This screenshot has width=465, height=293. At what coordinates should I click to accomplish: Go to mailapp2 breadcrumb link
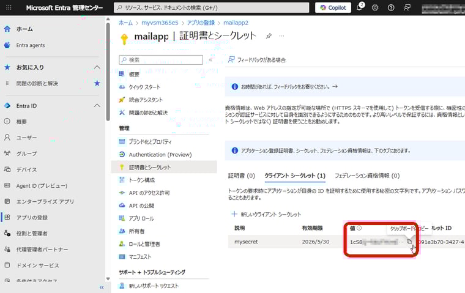[x=236, y=23]
